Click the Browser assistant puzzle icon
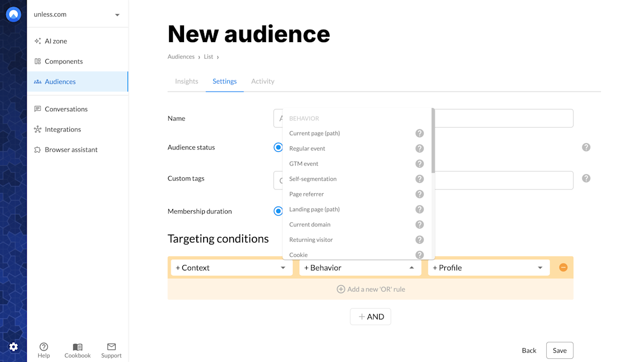 tap(37, 150)
